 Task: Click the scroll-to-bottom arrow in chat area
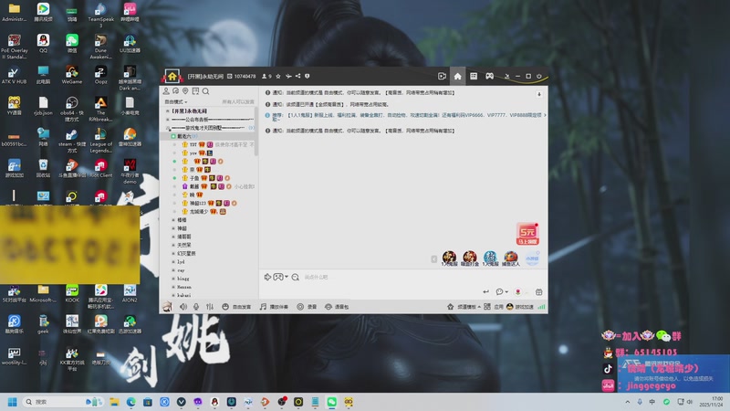pos(539,94)
